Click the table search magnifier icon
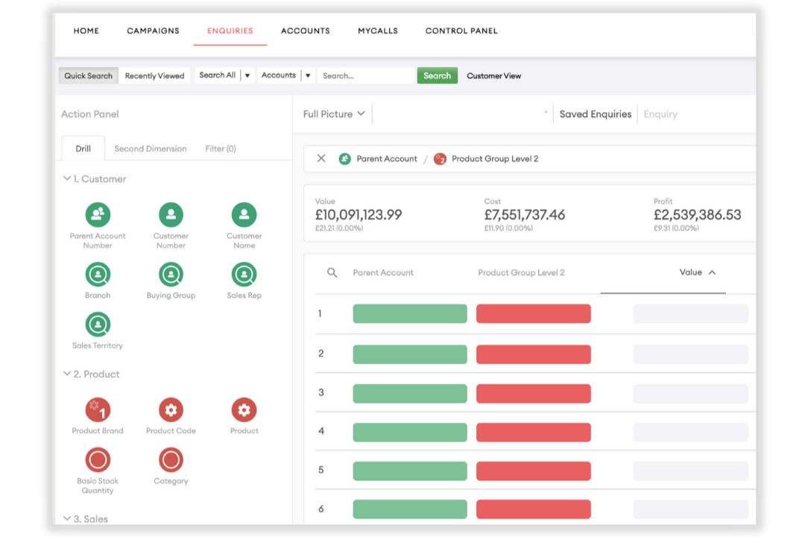 click(332, 273)
